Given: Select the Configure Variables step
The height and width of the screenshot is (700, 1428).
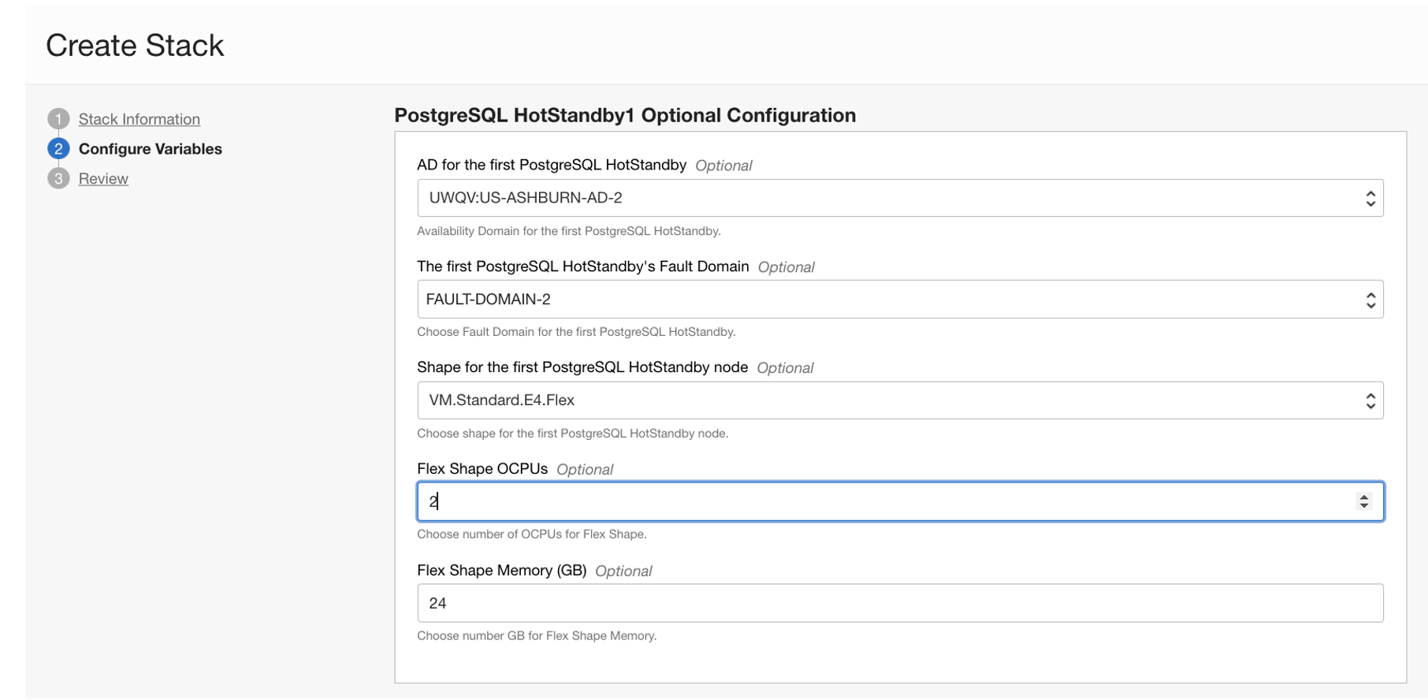Looking at the screenshot, I should tap(150, 149).
